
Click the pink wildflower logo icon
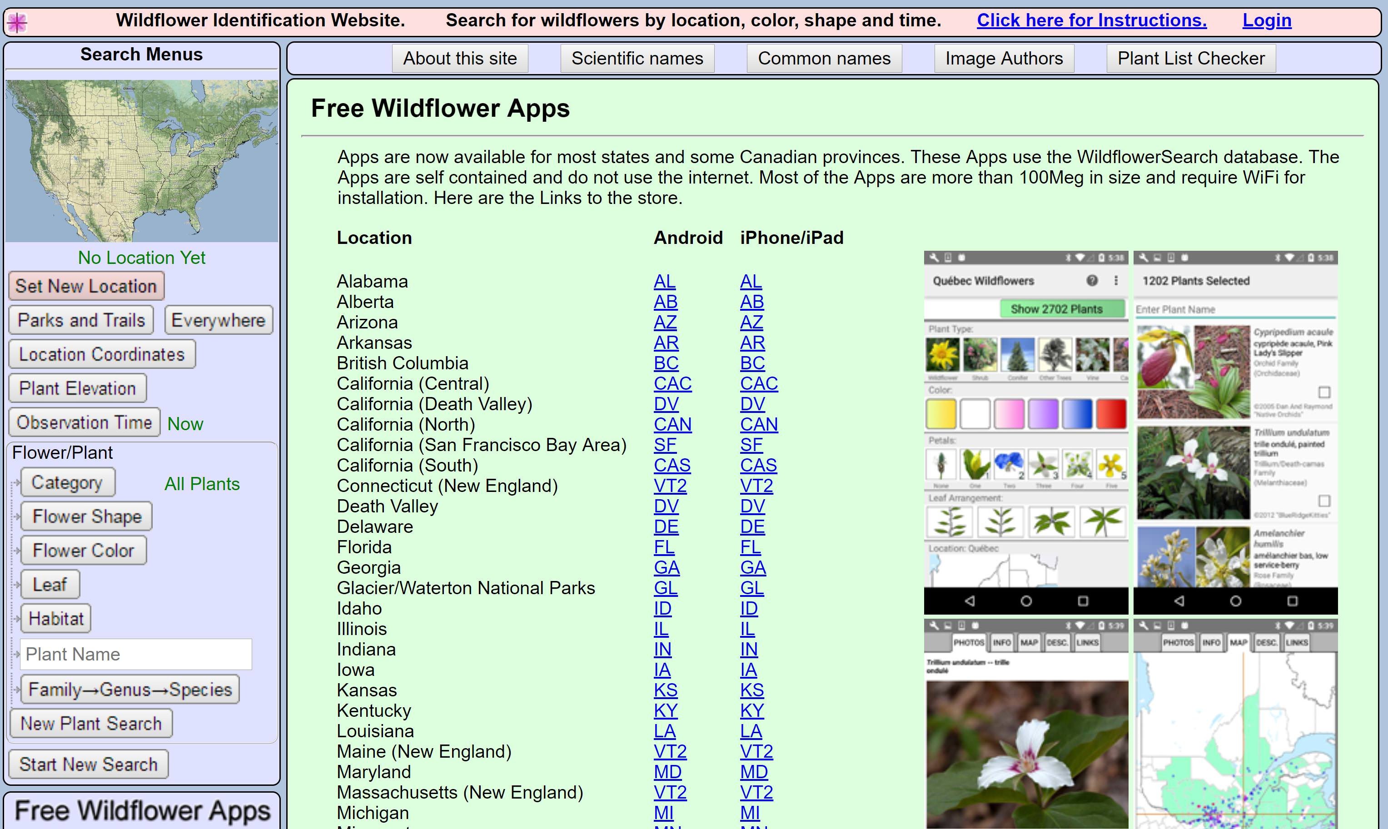pyautogui.click(x=17, y=21)
